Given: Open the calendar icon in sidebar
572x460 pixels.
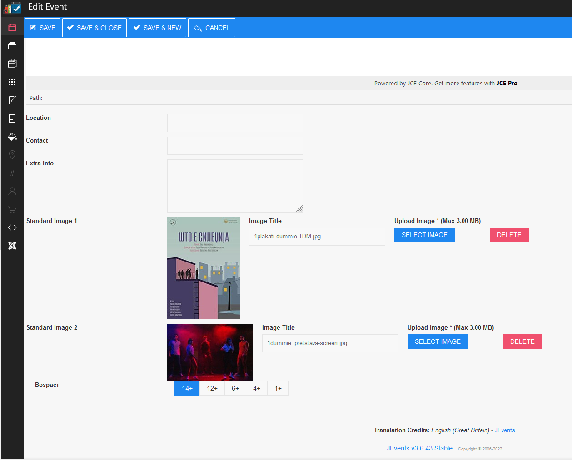Looking at the screenshot, I should point(12,28).
